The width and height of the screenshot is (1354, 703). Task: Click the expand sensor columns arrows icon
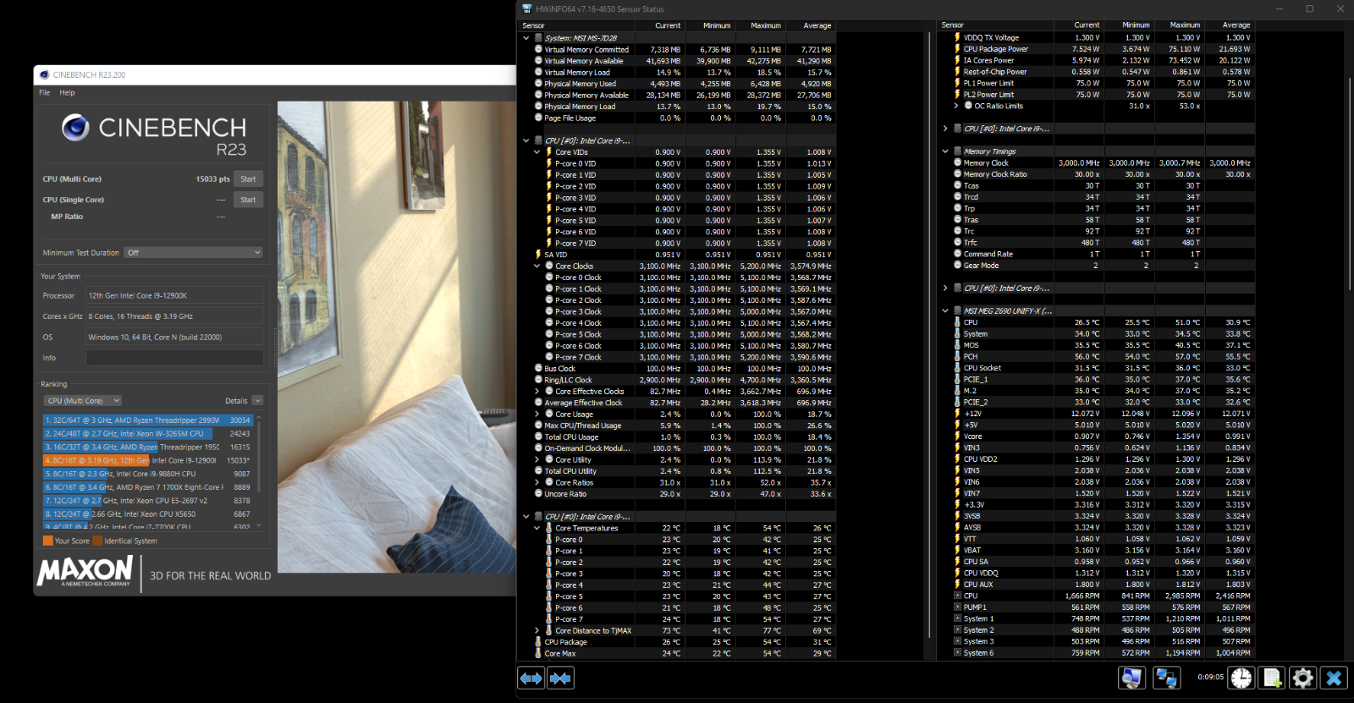coord(531,678)
